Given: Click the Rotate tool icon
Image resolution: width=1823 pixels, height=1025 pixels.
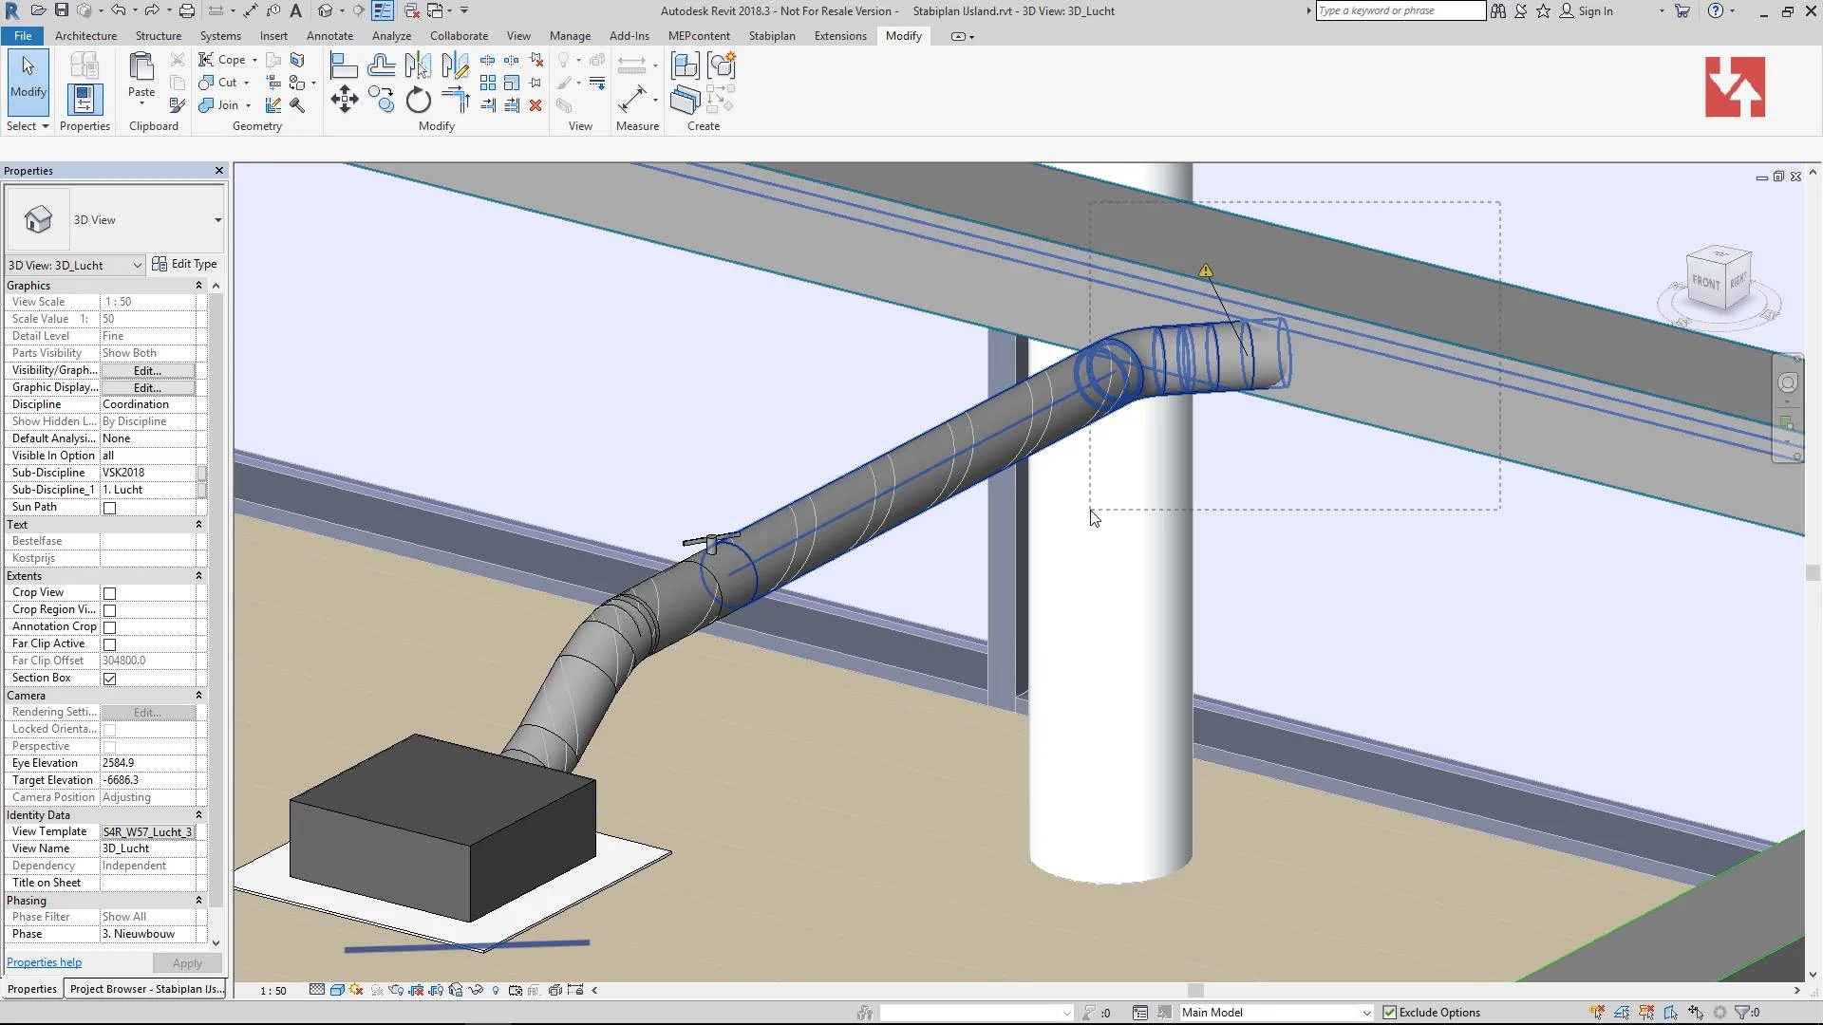Looking at the screenshot, I should pos(418,100).
